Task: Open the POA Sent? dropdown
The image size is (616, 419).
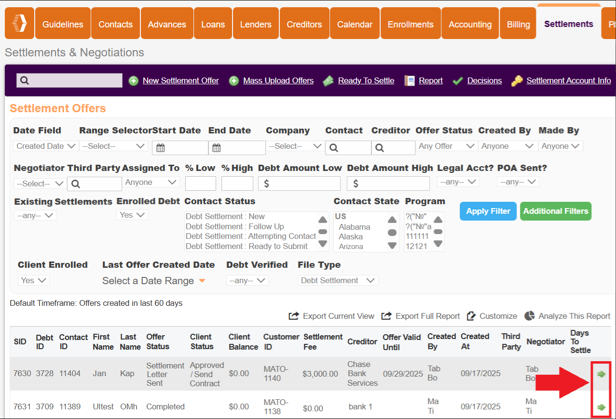Action: [x=518, y=182]
